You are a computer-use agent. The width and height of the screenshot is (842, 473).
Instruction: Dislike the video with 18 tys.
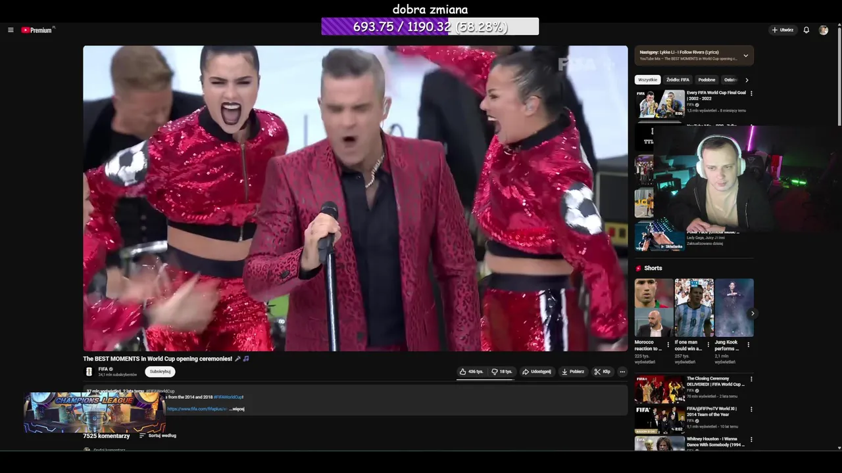[x=502, y=372]
